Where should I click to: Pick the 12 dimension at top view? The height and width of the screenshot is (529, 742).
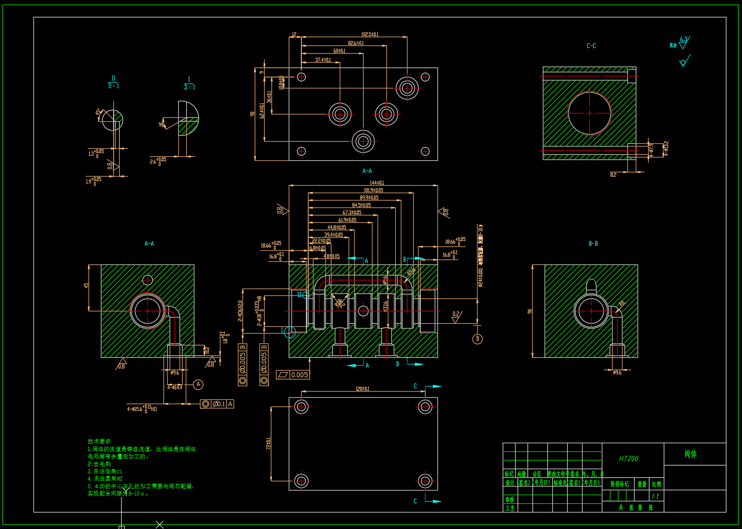coord(294,35)
